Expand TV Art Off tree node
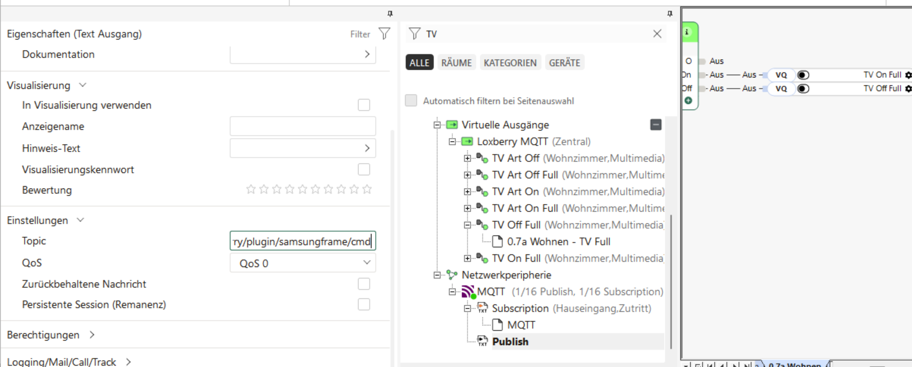 (468, 158)
